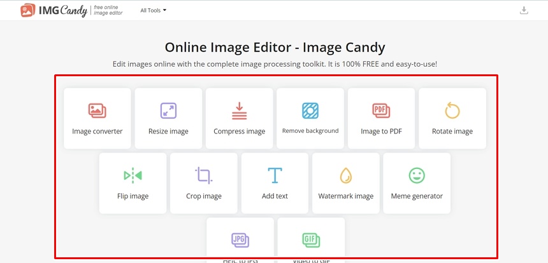Expand the All Tools dropdown menu
This screenshot has width=548, height=263.
pyautogui.click(x=153, y=10)
